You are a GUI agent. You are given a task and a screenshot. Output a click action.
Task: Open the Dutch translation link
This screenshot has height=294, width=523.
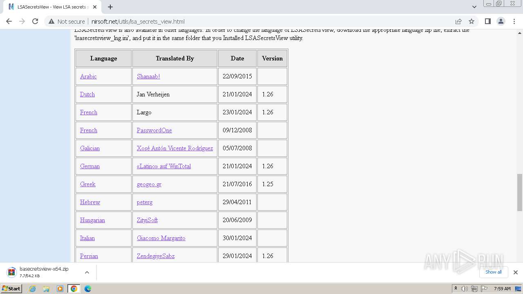(87, 94)
